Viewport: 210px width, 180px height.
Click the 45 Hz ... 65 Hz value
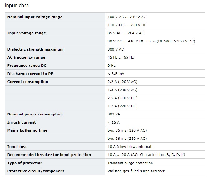[121, 57]
